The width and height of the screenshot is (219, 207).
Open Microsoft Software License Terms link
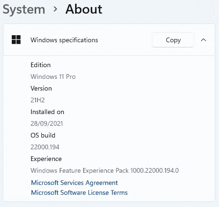(x=79, y=192)
